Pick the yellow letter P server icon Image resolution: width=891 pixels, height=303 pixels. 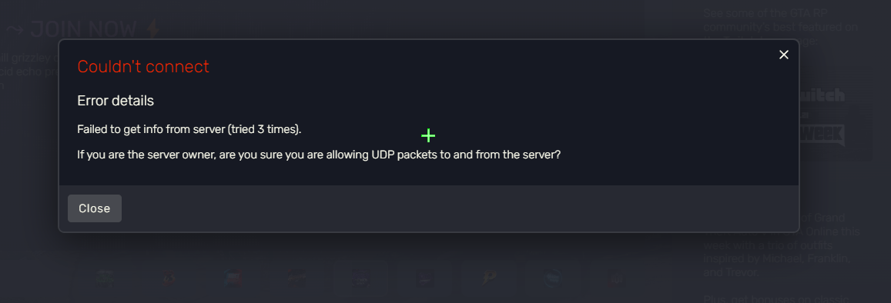[x=487, y=278]
